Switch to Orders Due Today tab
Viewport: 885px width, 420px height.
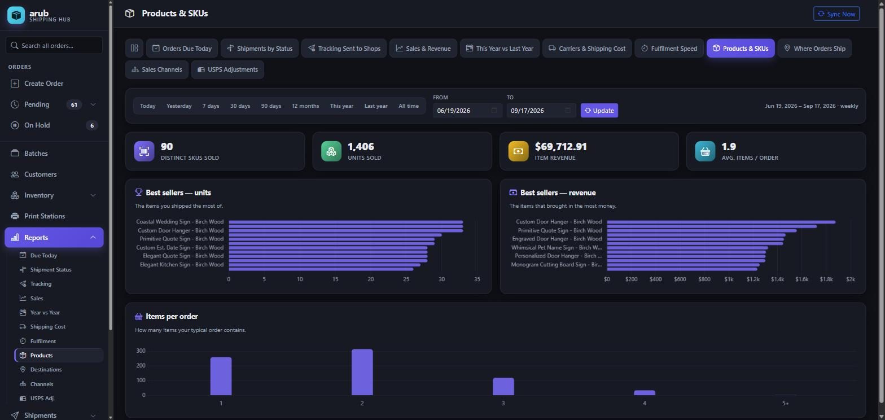point(182,49)
